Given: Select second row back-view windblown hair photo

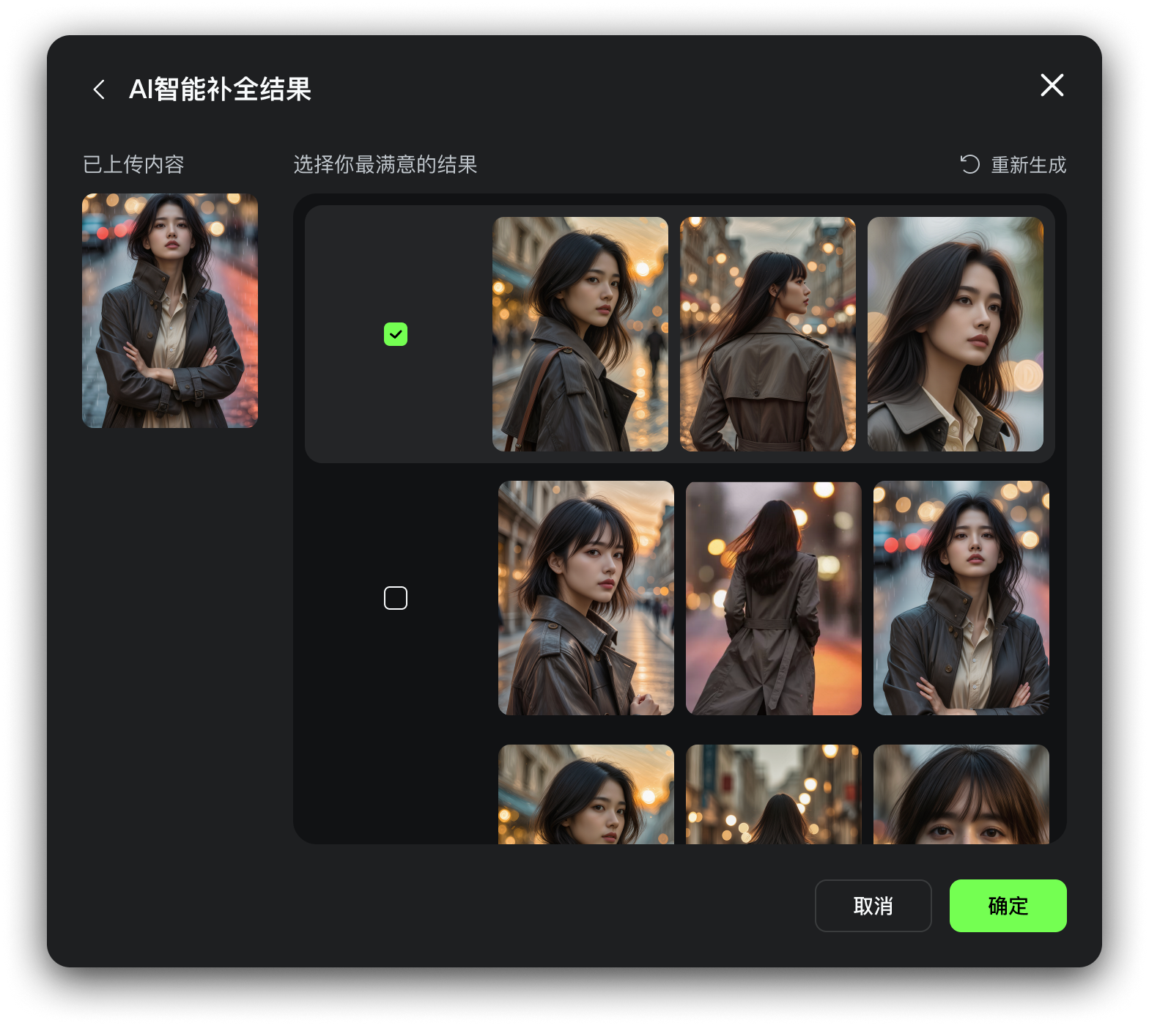Looking at the screenshot, I should click(774, 598).
